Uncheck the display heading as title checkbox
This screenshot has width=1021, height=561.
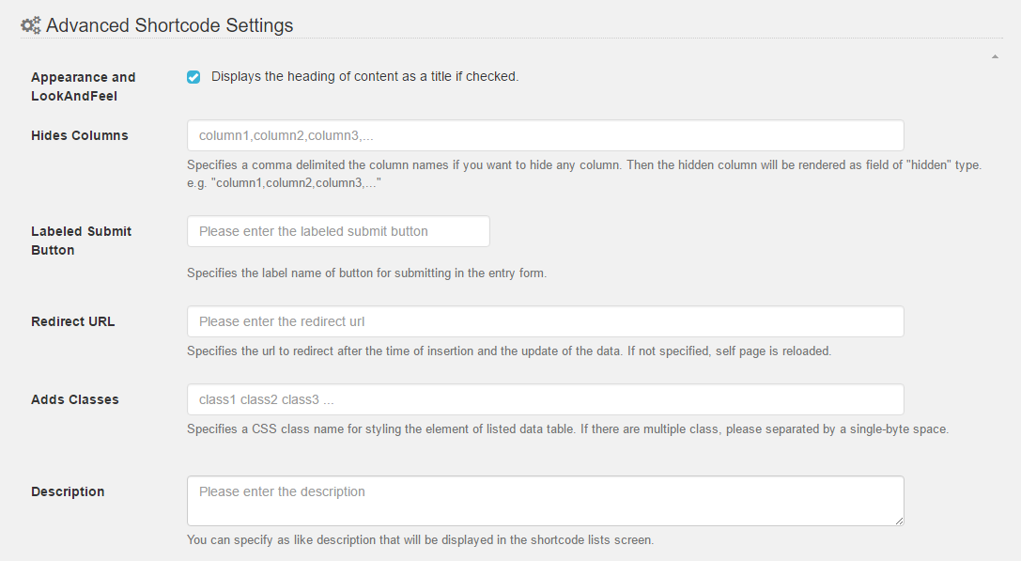(193, 77)
